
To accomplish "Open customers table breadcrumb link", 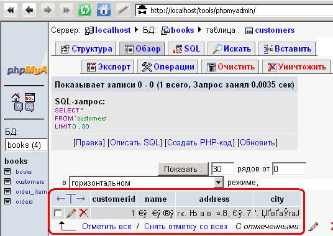I will point(275,30).
